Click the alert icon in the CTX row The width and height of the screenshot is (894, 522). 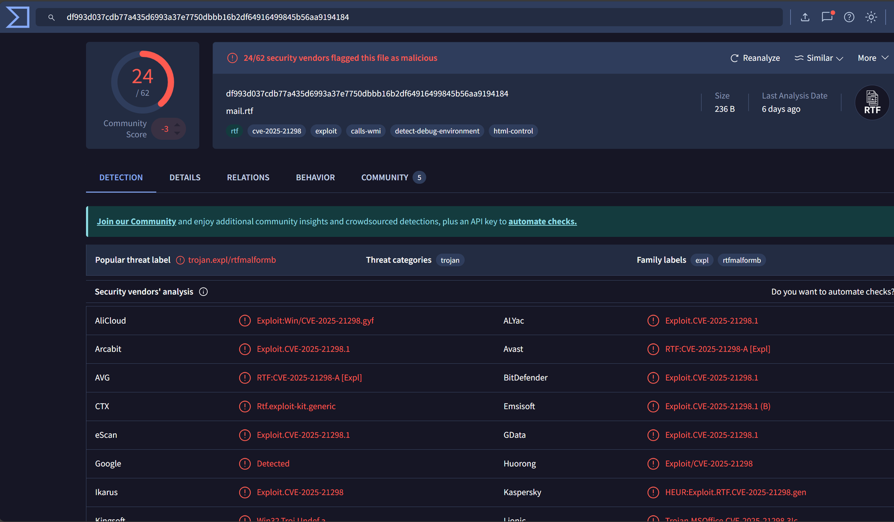(x=245, y=406)
